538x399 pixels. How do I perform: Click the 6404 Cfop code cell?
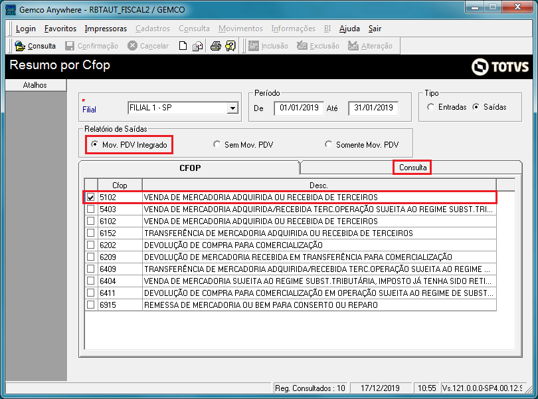click(x=120, y=281)
